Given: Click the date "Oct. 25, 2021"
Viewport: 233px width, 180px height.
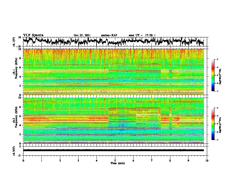Looking at the screenshot, I should [82, 35].
